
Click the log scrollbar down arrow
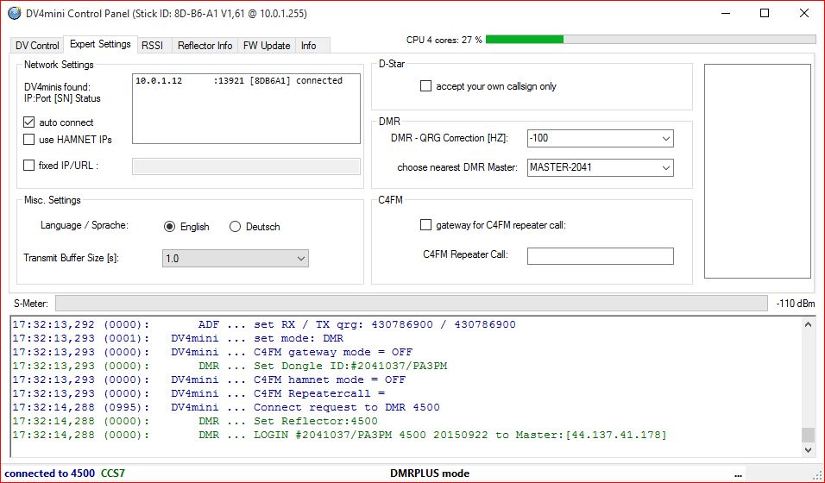(808, 450)
